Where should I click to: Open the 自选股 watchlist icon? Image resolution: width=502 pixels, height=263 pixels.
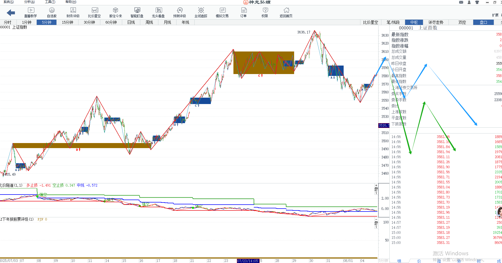click(52, 12)
